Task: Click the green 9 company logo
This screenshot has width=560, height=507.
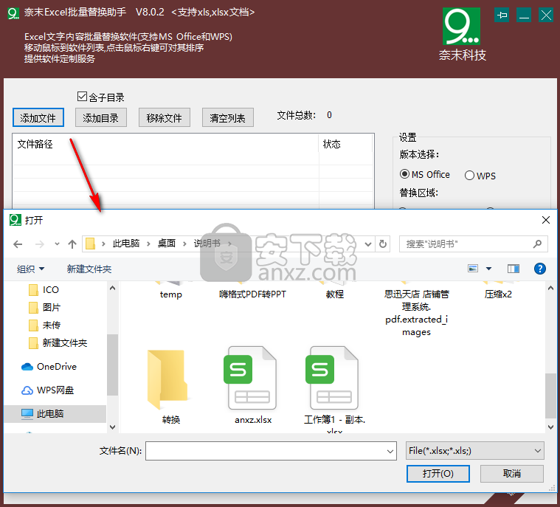Action: click(x=461, y=27)
